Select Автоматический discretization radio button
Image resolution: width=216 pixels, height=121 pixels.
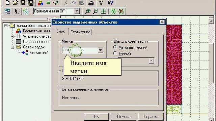point(115,47)
